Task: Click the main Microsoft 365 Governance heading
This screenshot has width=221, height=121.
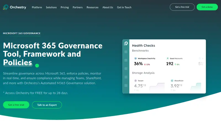Action: coord(53,54)
